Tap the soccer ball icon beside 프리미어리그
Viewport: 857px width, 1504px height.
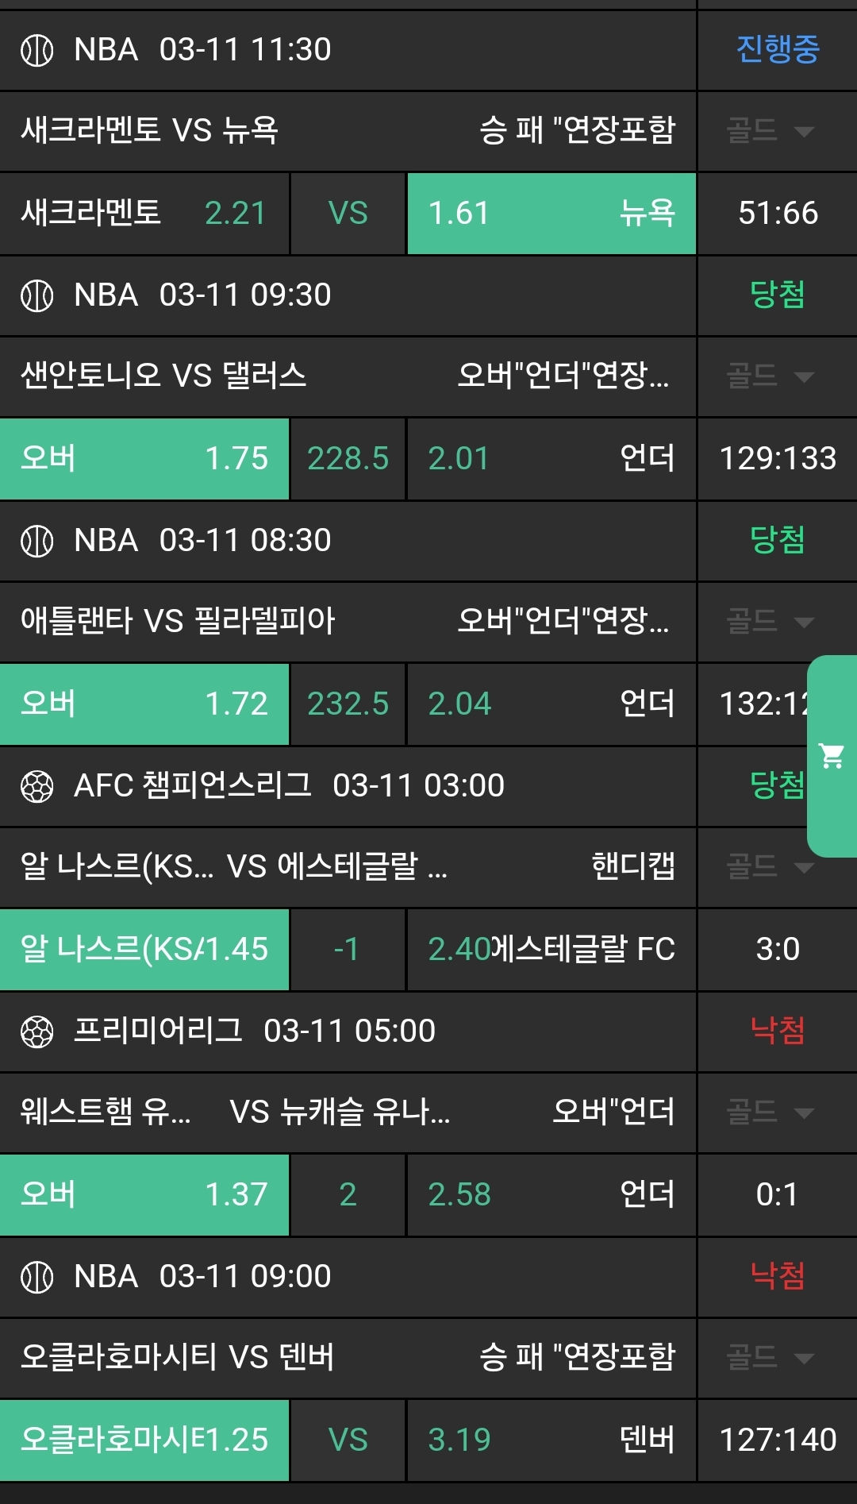coord(37,1032)
